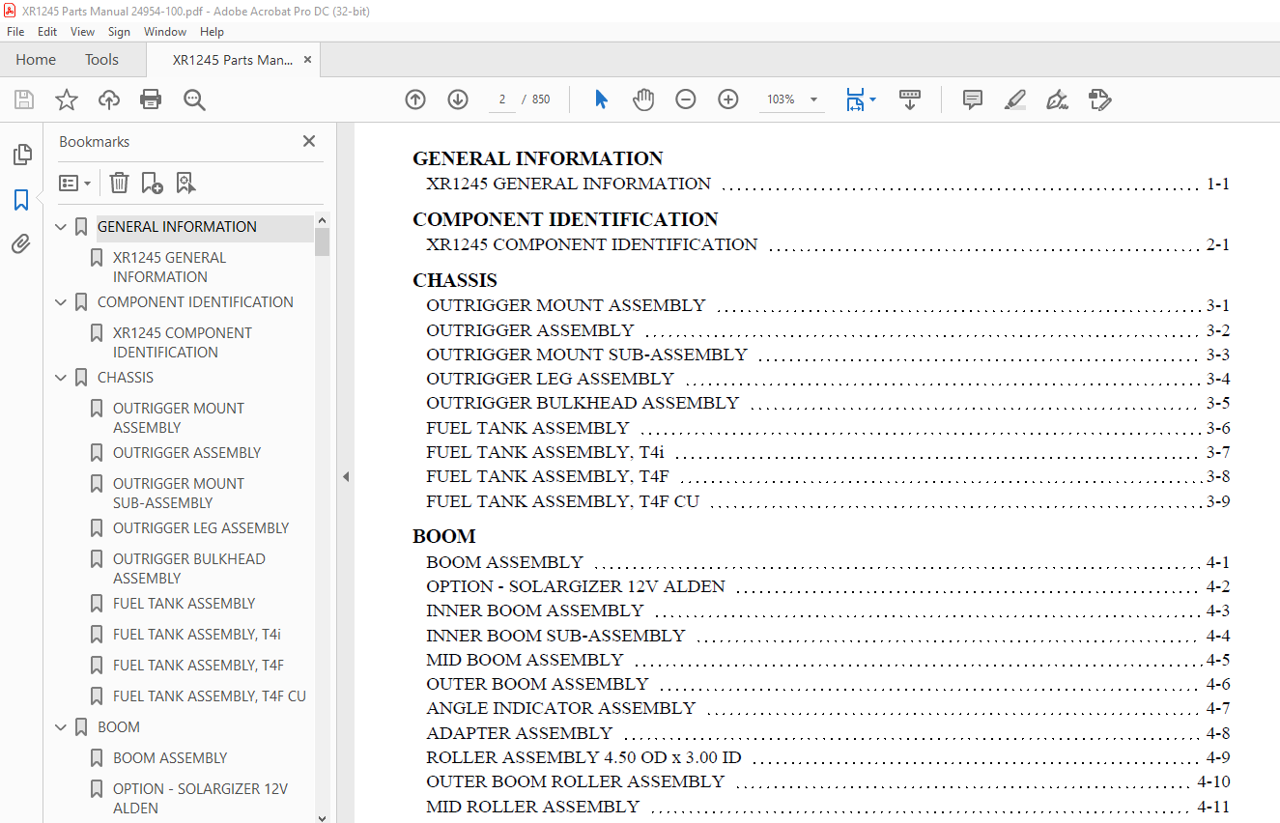Toggle the Bookmarks panel sidebar icon
Viewport: 1280px width, 823px height.
[21, 200]
